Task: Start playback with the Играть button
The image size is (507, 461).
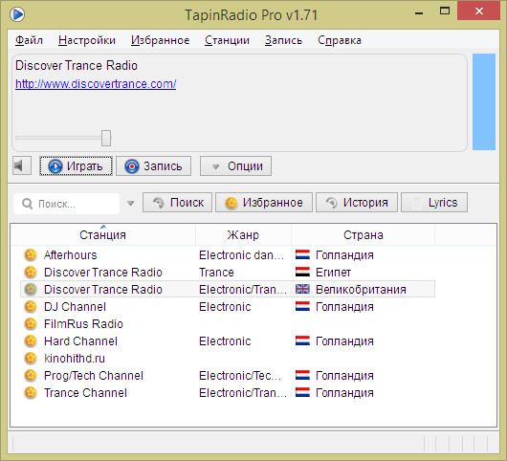Action: (x=76, y=165)
